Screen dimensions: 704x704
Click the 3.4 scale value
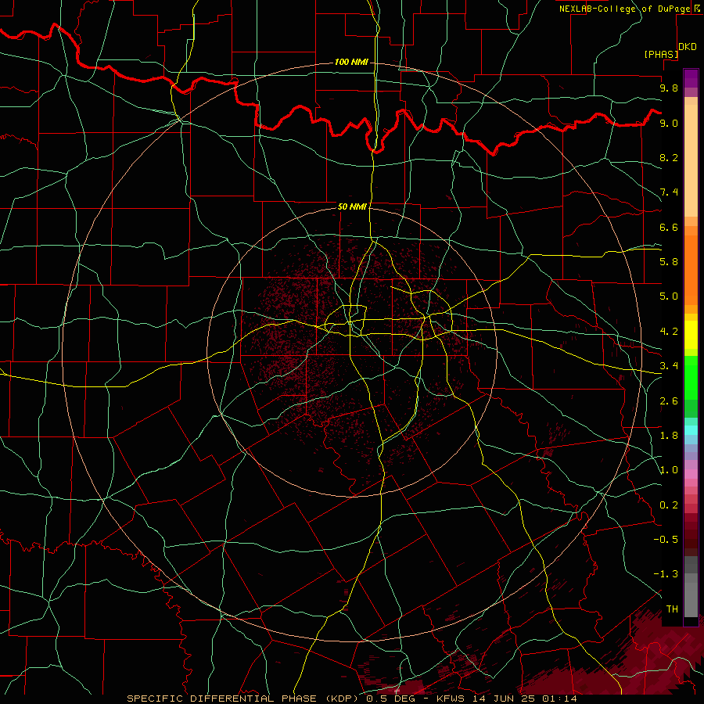tap(669, 366)
